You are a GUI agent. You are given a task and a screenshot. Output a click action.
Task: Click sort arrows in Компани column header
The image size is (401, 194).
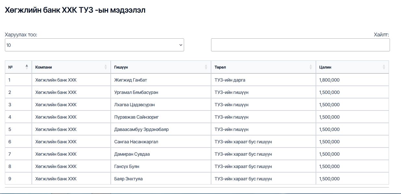[x=106, y=67]
